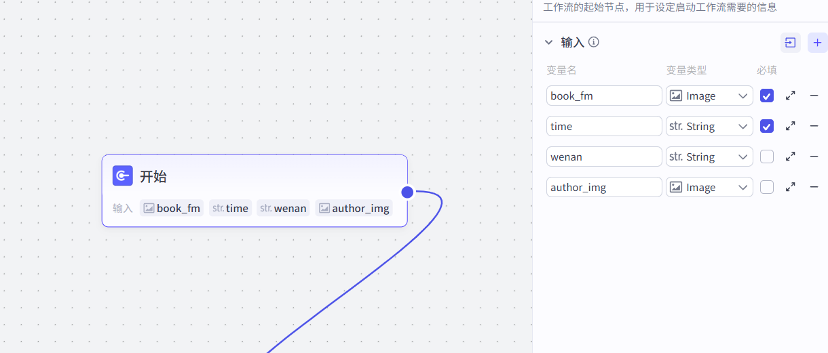Open the time String type dropdown
Viewport: 828px width, 353px height.
coord(709,126)
